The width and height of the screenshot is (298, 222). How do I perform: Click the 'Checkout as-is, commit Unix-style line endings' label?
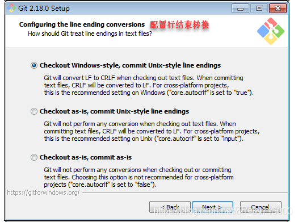click(x=114, y=111)
